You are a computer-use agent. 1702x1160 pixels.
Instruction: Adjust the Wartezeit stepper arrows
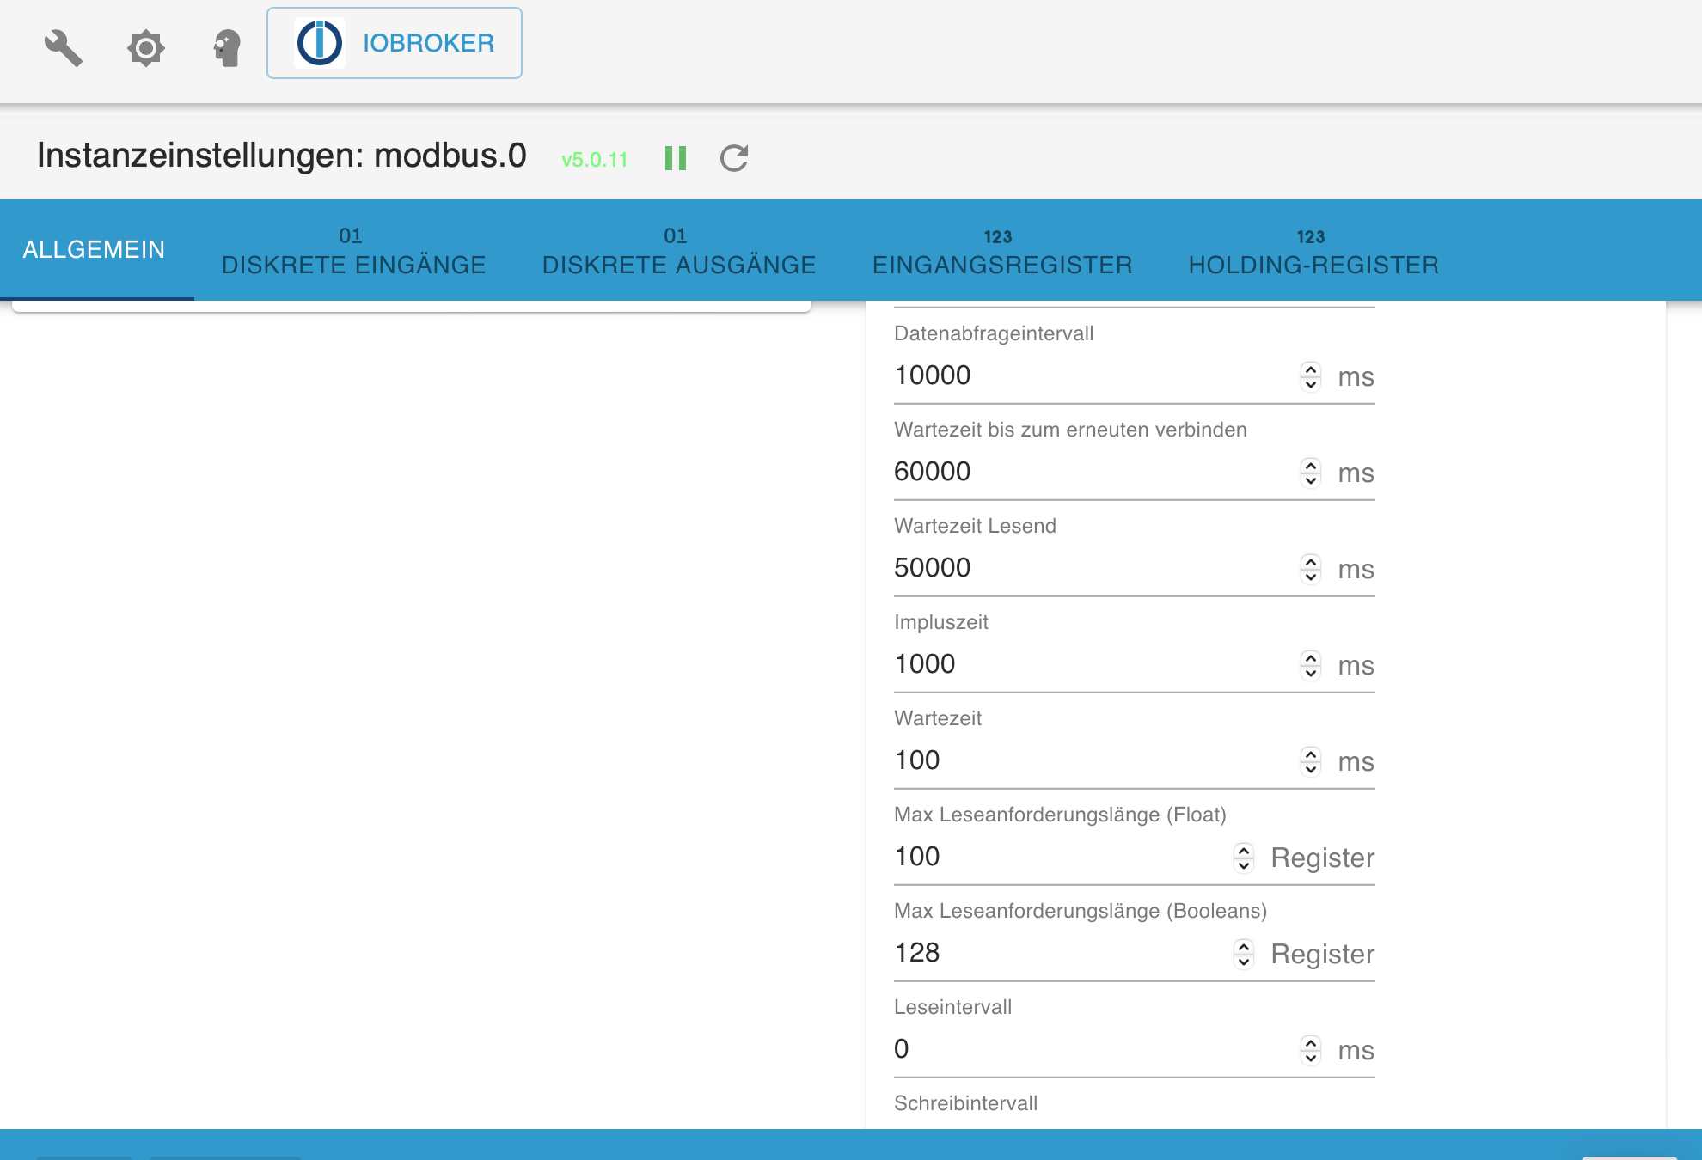point(1310,760)
